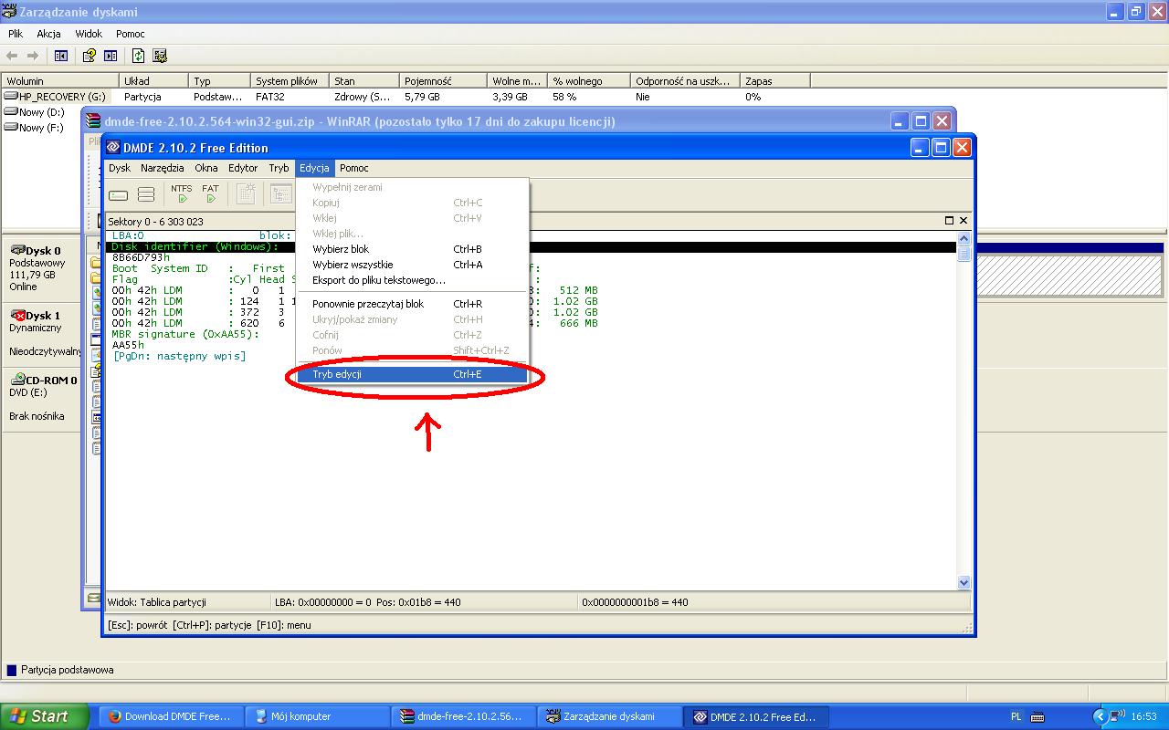Click Widok: Tablica partycji status entry
The height and width of the screenshot is (730, 1169).
pyautogui.click(x=157, y=602)
